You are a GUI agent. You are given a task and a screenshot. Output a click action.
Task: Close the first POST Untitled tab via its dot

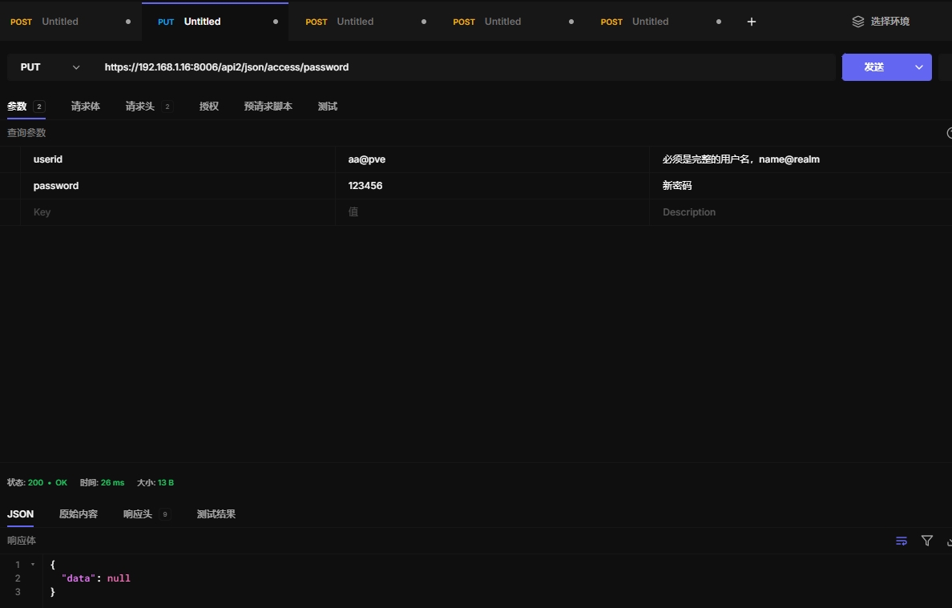pyautogui.click(x=128, y=22)
